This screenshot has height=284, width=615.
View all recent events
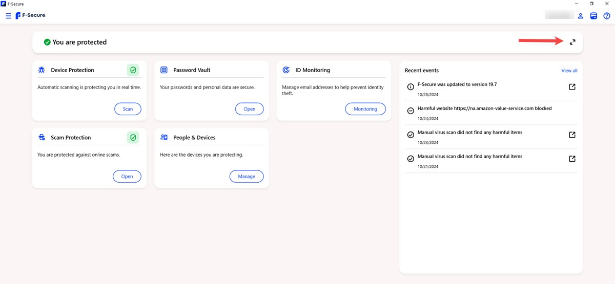click(x=569, y=71)
